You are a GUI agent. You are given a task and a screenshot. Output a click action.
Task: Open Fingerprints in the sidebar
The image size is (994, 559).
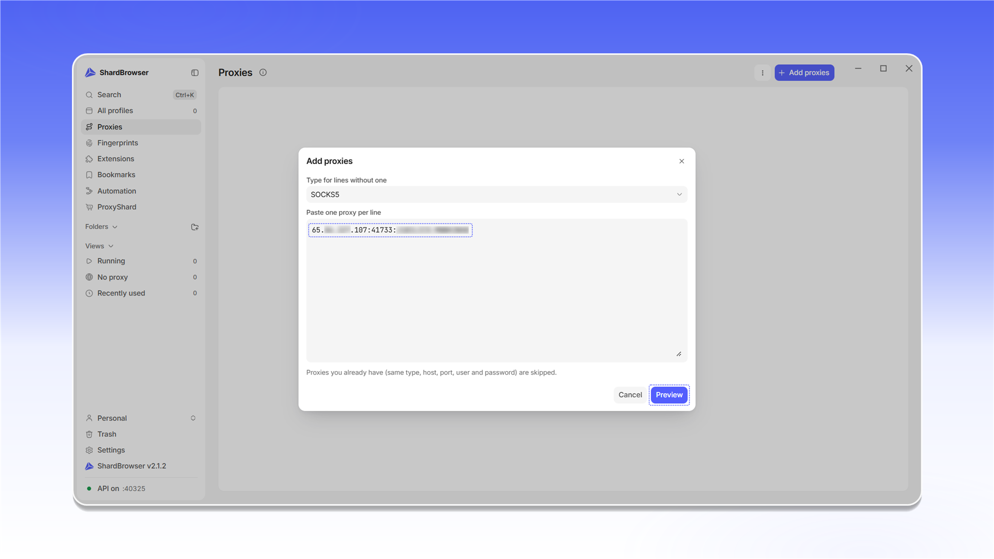click(x=141, y=143)
